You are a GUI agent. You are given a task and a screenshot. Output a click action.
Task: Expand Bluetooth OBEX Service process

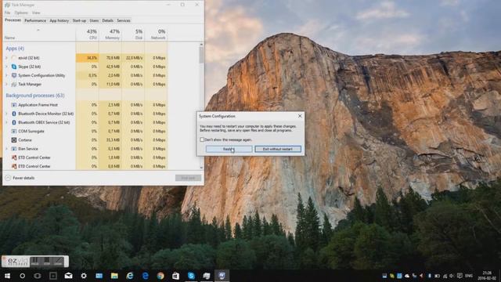point(6,122)
